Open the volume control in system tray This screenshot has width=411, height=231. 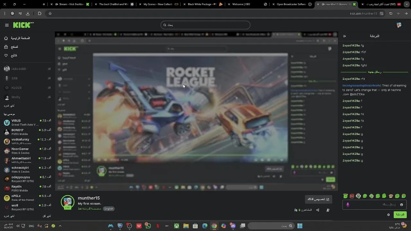[18, 226]
